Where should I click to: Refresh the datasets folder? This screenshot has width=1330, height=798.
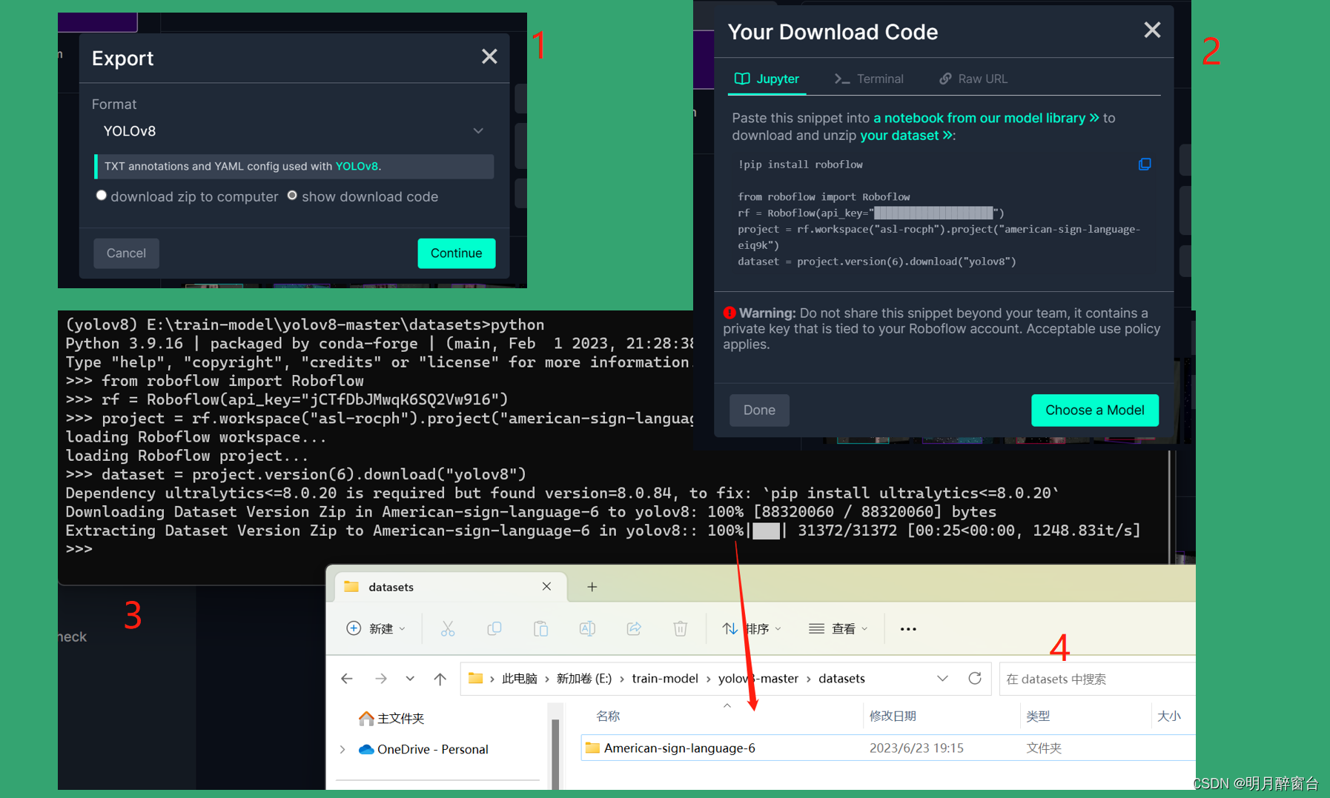pos(975,678)
